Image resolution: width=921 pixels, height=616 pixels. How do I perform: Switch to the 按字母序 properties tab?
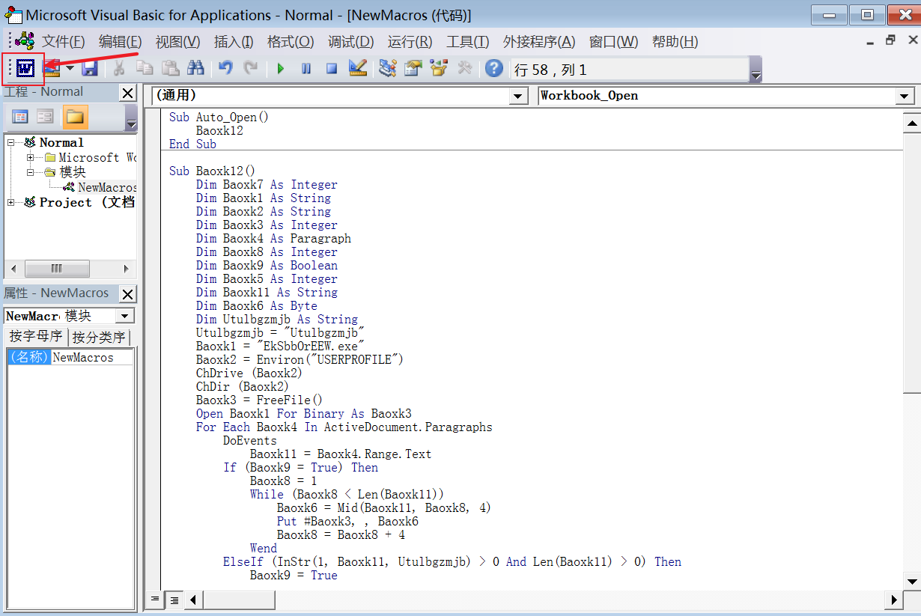click(36, 337)
